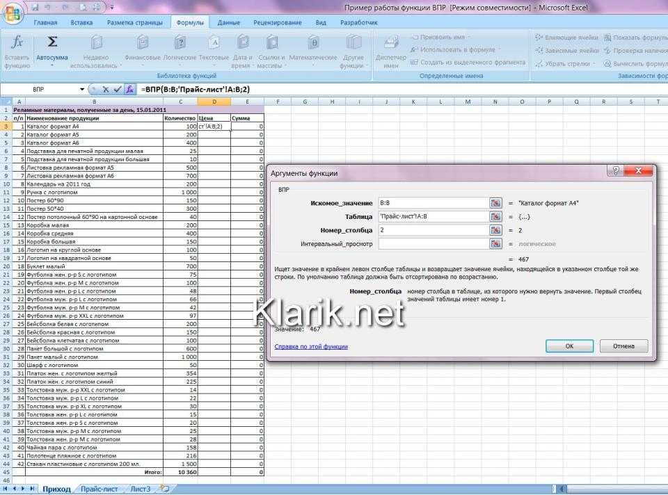Open Date and Time functions library
The image size is (668, 495).
click(242, 51)
